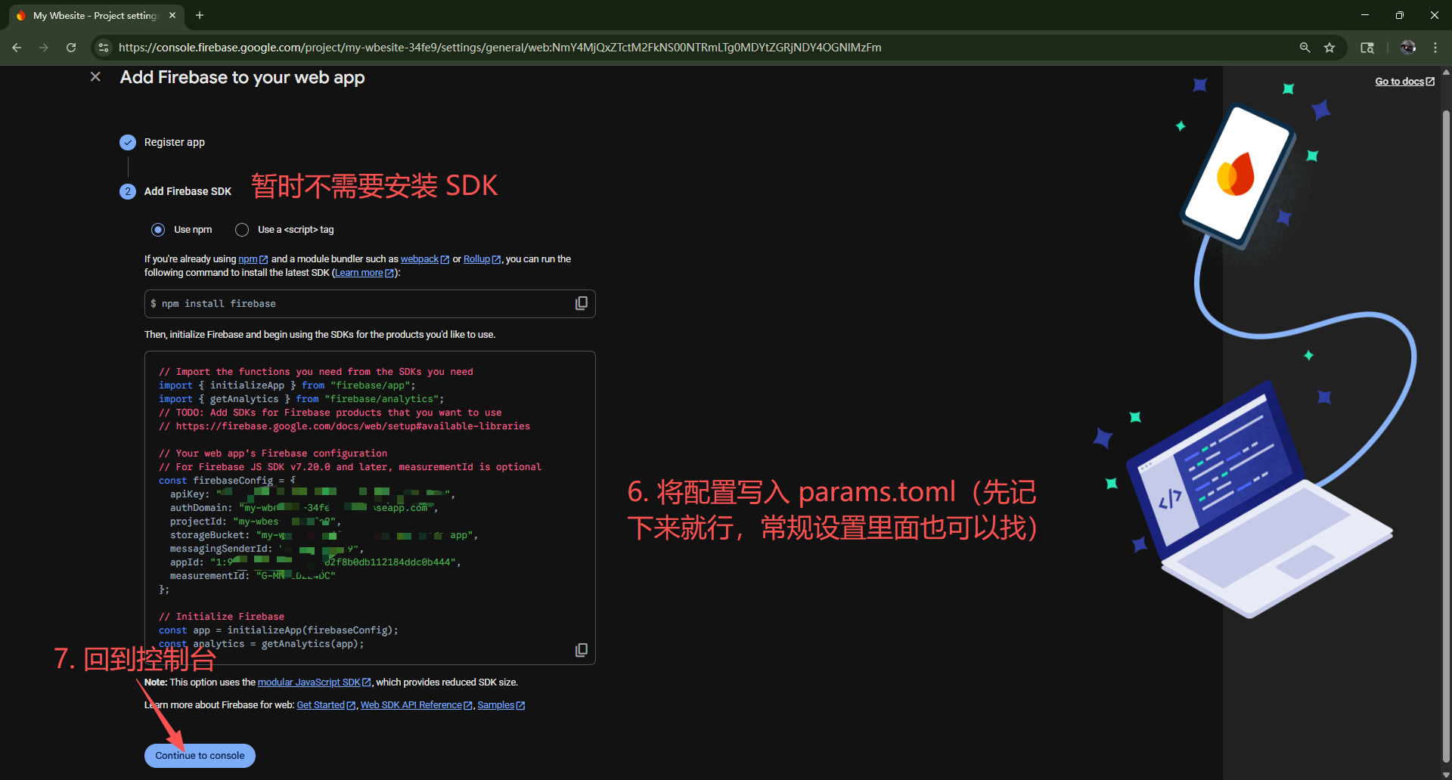Open the webpack link
Image resolution: width=1452 pixels, height=780 pixels.
pos(420,259)
